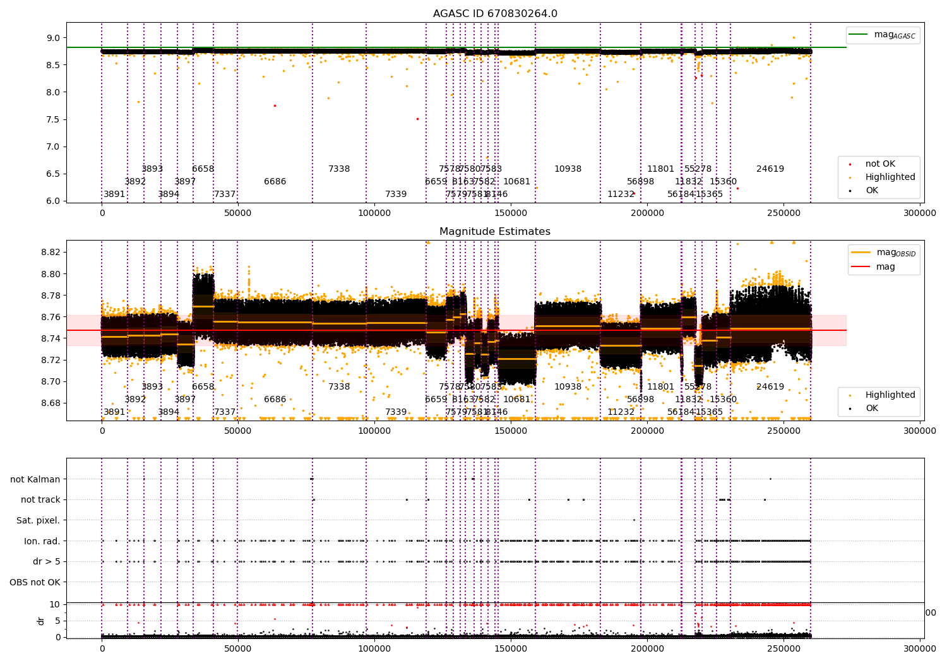947x663 pixels.
Task: Click OBSID label '11232' in top plot
Action: 621,194
